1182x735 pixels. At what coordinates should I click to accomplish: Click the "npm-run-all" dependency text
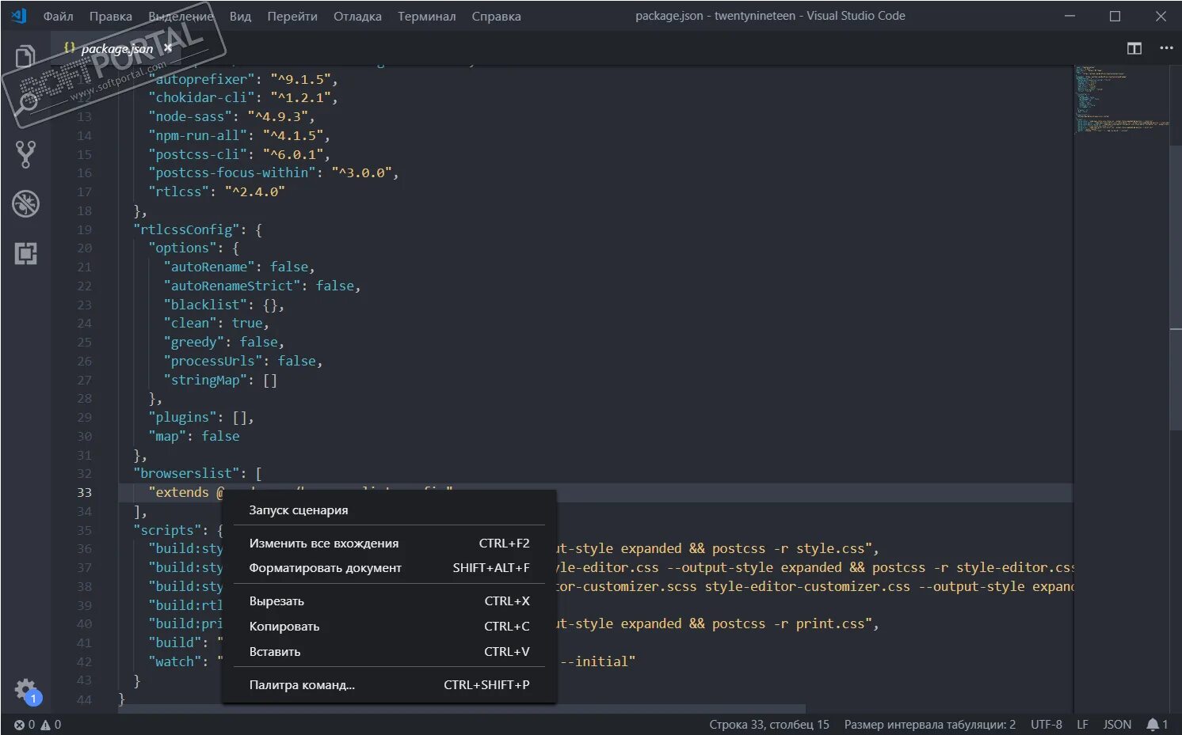(x=198, y=135)
